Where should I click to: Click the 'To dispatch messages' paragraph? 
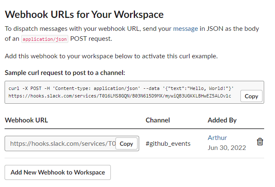132,34
